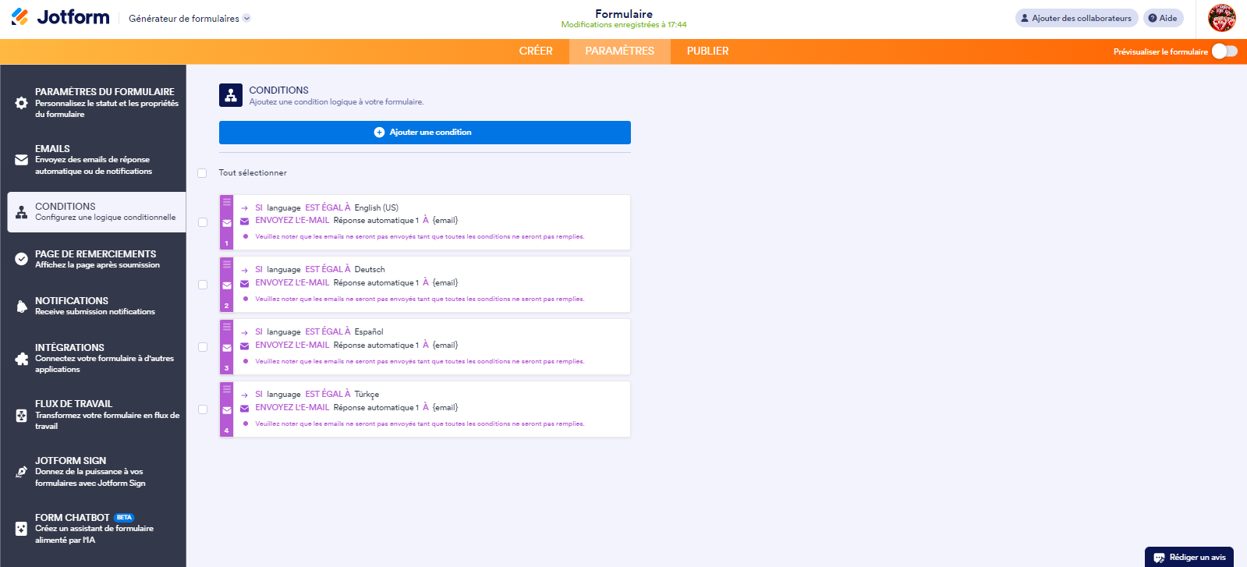Click 'Modifications enregistrées à 17:44' status
This screenshot has width=1247, height=567.
coord(624,25)
